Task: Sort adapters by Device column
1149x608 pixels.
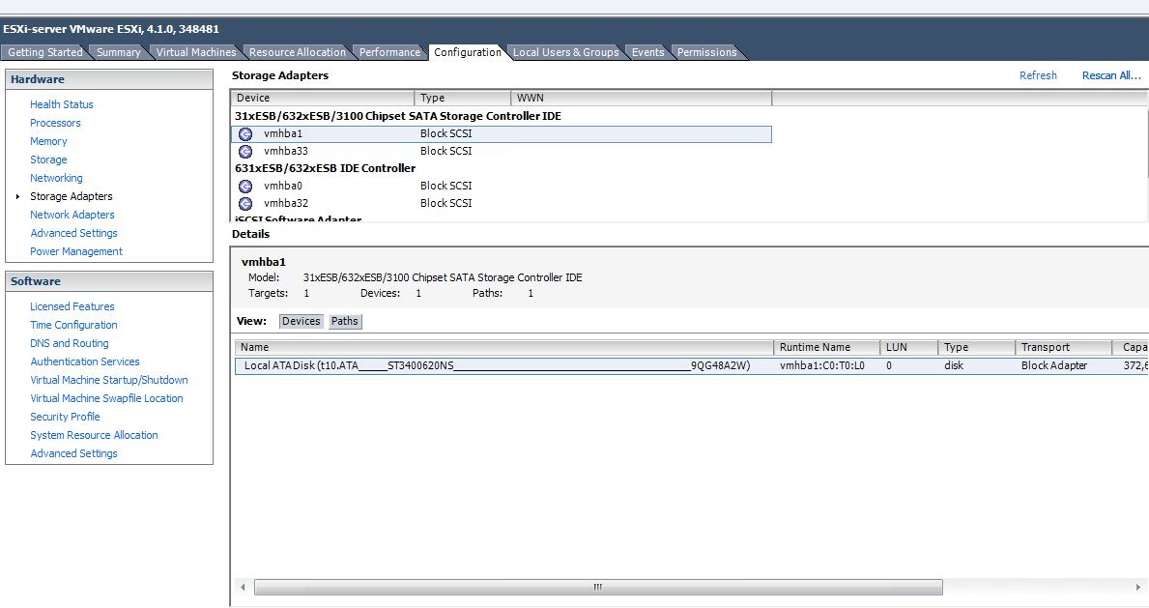Action: click(x=323, y=99)
